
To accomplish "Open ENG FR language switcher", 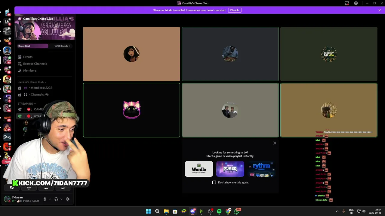I will pos(351,211).
